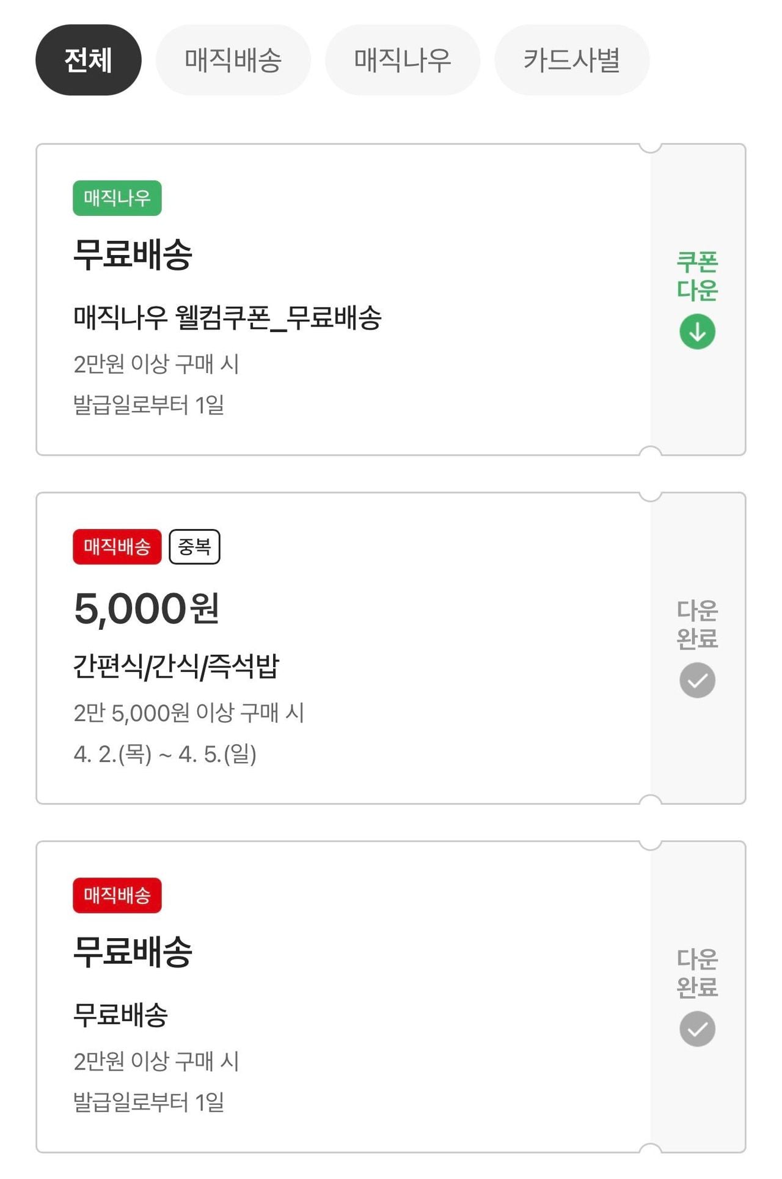Click large 무료배송 heading on first coupon

(133, 254)
